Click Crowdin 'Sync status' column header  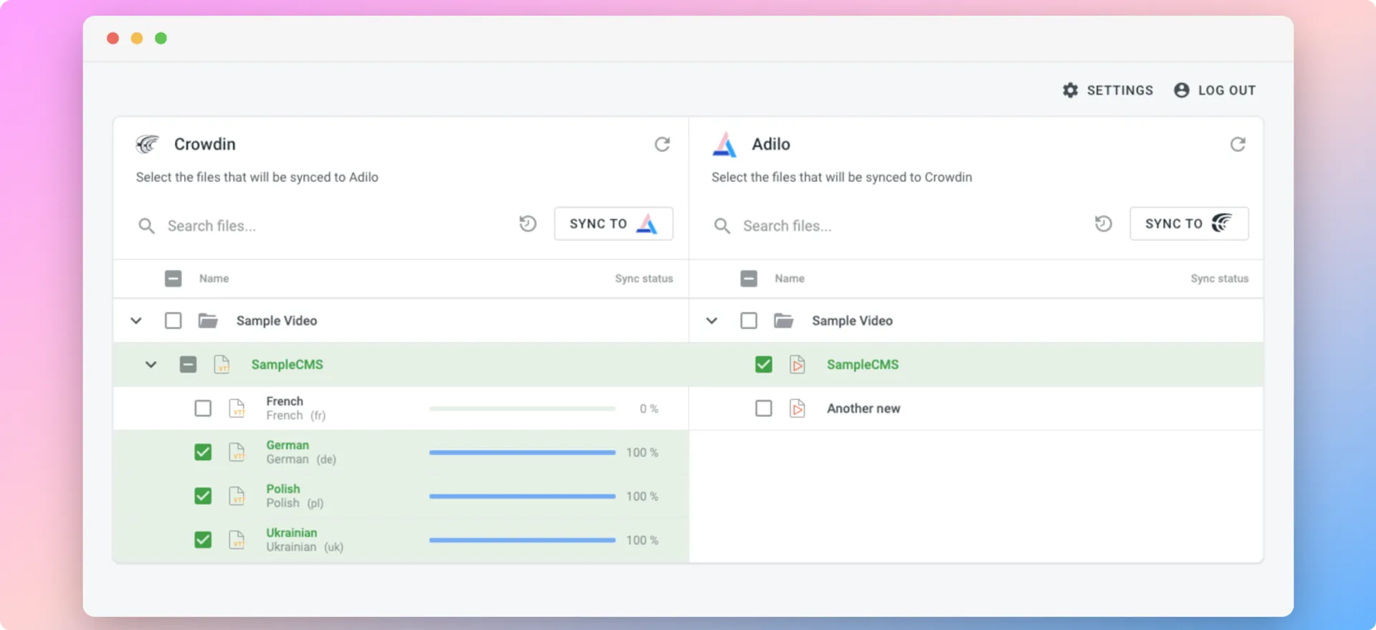644,279
